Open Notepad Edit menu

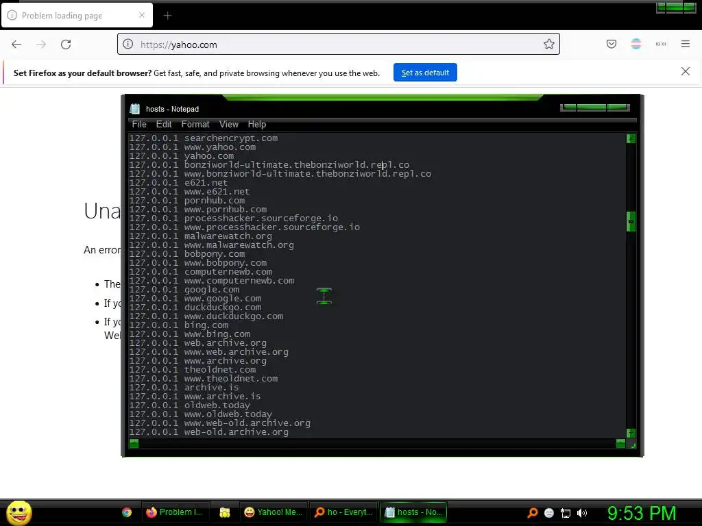tap(164, 125)
